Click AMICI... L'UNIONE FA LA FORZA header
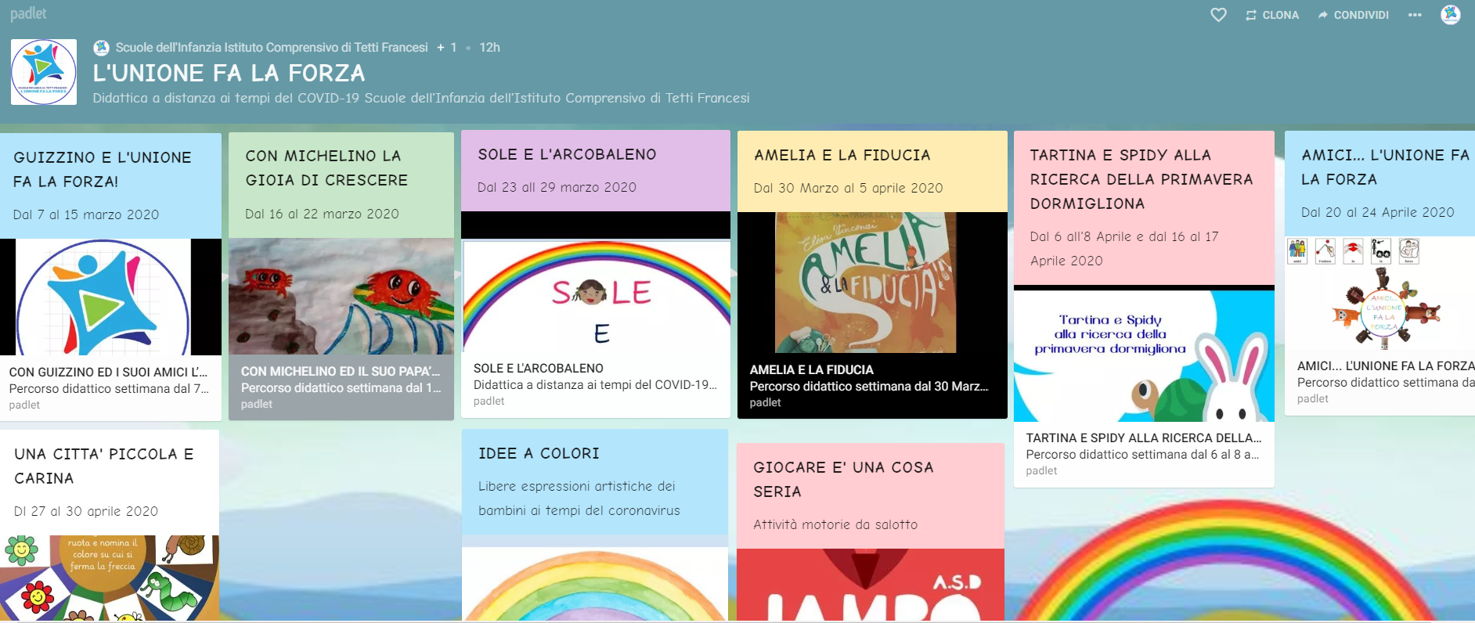The width and height of the screenshot is (1475, 623). tap(1384, 167)
